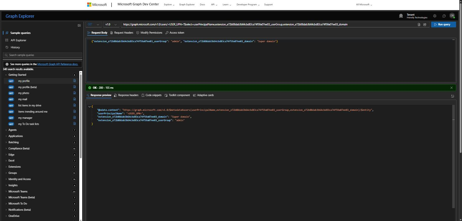Switch to the Response headers tab
462x221 pixels.
pyautogui.click(x=126, y=95)
